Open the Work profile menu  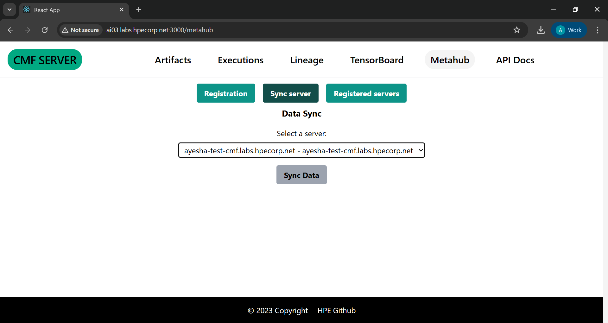(x=569, y=30)
